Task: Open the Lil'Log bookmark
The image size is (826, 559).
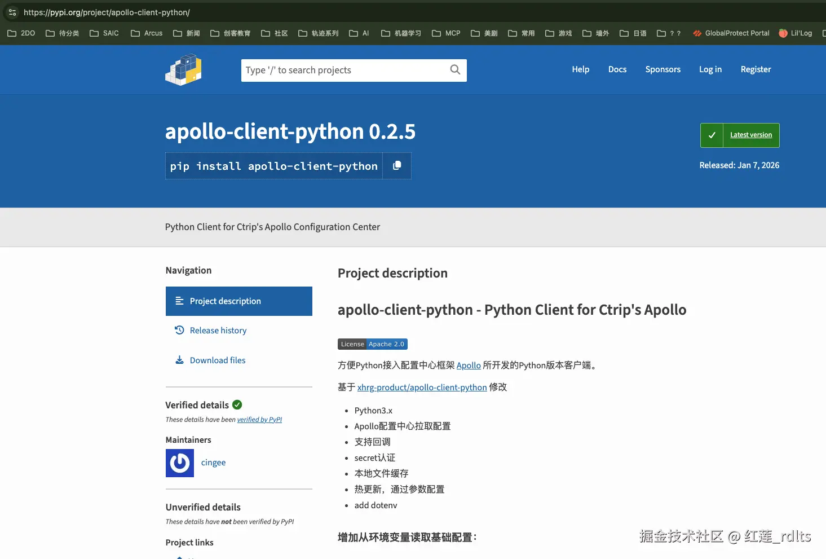Action: click(x=795, y=33)
